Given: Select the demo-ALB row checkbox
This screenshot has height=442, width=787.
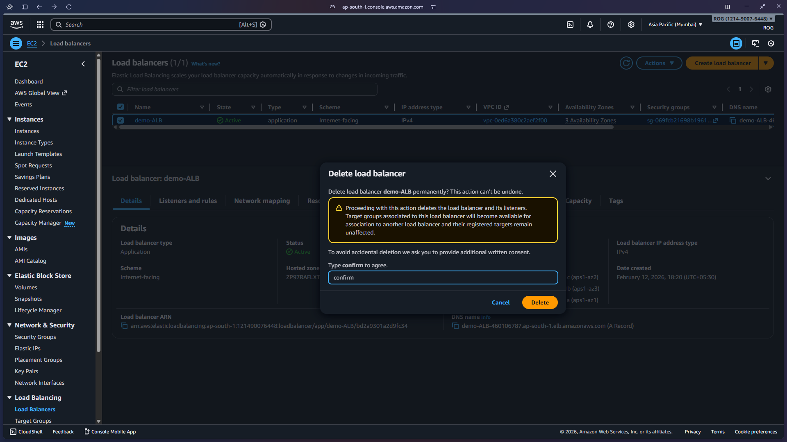Looking at the screenshot, I should [121, 120].
